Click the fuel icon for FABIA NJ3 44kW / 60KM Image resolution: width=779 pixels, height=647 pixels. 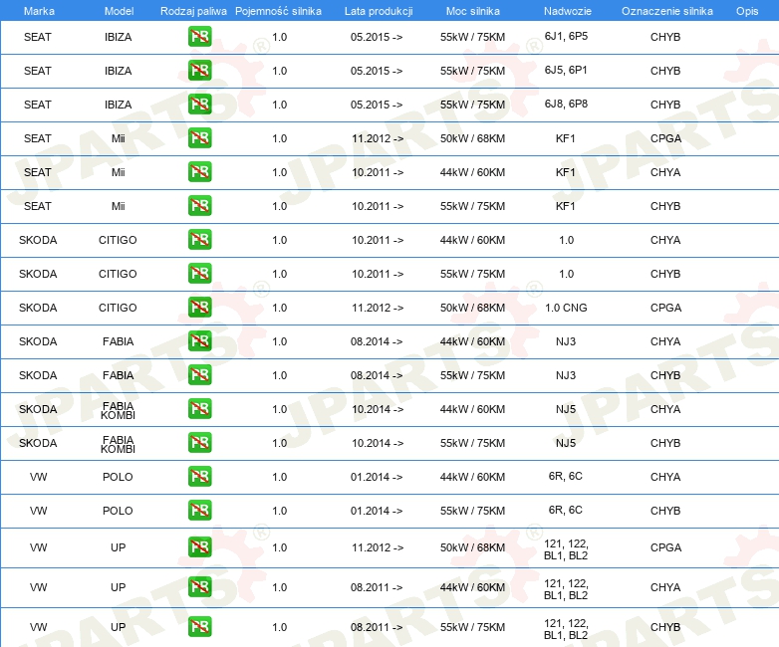199,340
